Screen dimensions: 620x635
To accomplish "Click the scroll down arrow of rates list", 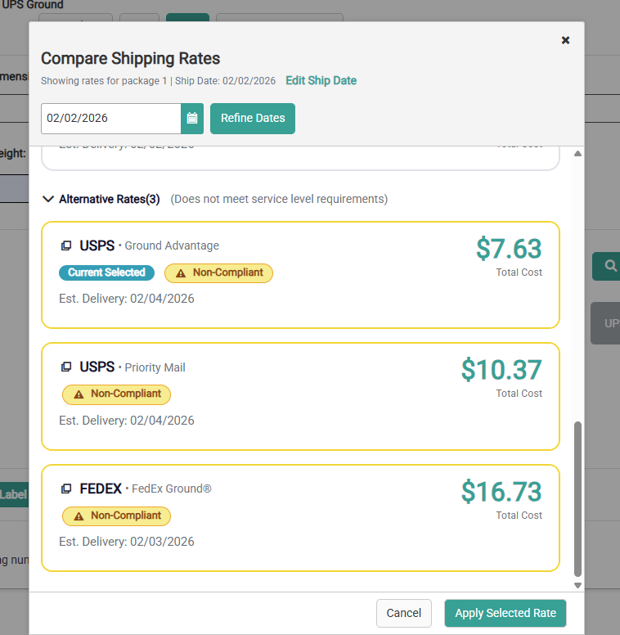I will (578, 585).
